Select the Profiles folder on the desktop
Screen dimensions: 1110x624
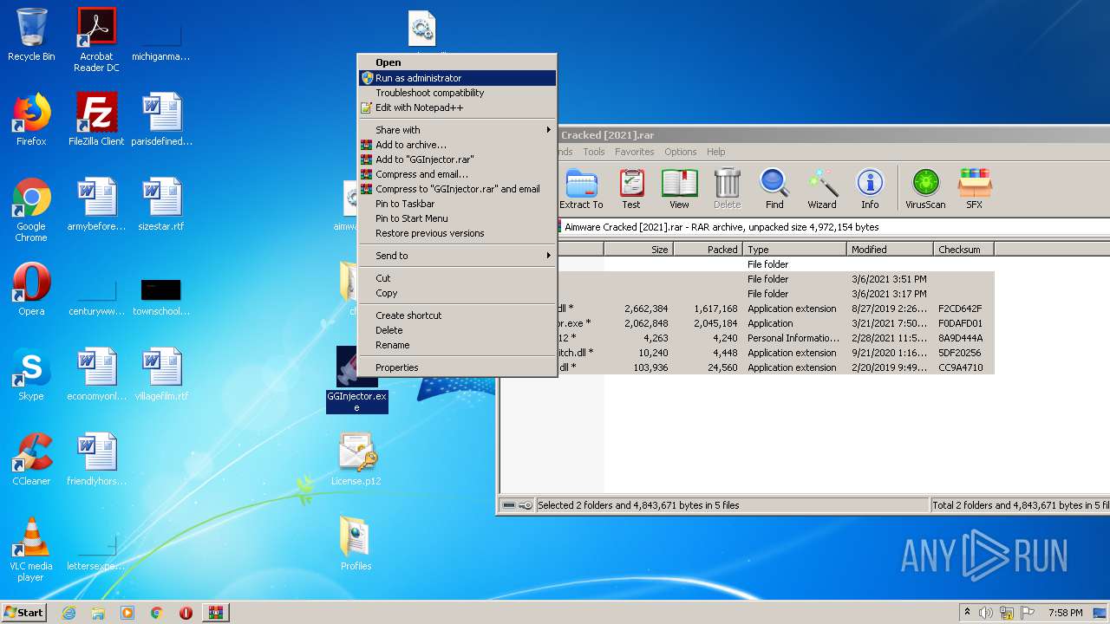click(356, 544)
